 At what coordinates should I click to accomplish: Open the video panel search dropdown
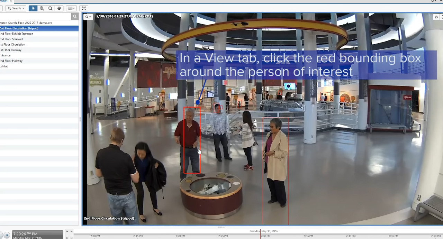pyautogui.click(x=88, y=17)
